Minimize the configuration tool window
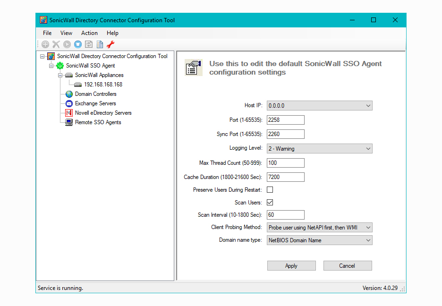The height and width of the screenshot is (306, 442). [x=352, y=20]
